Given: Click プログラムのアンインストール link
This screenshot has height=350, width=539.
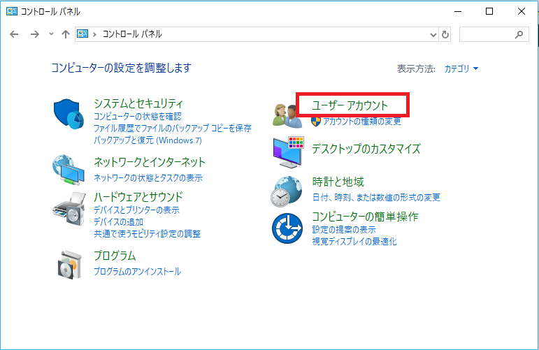Looking at the screenshot, I should pos(138,271).
